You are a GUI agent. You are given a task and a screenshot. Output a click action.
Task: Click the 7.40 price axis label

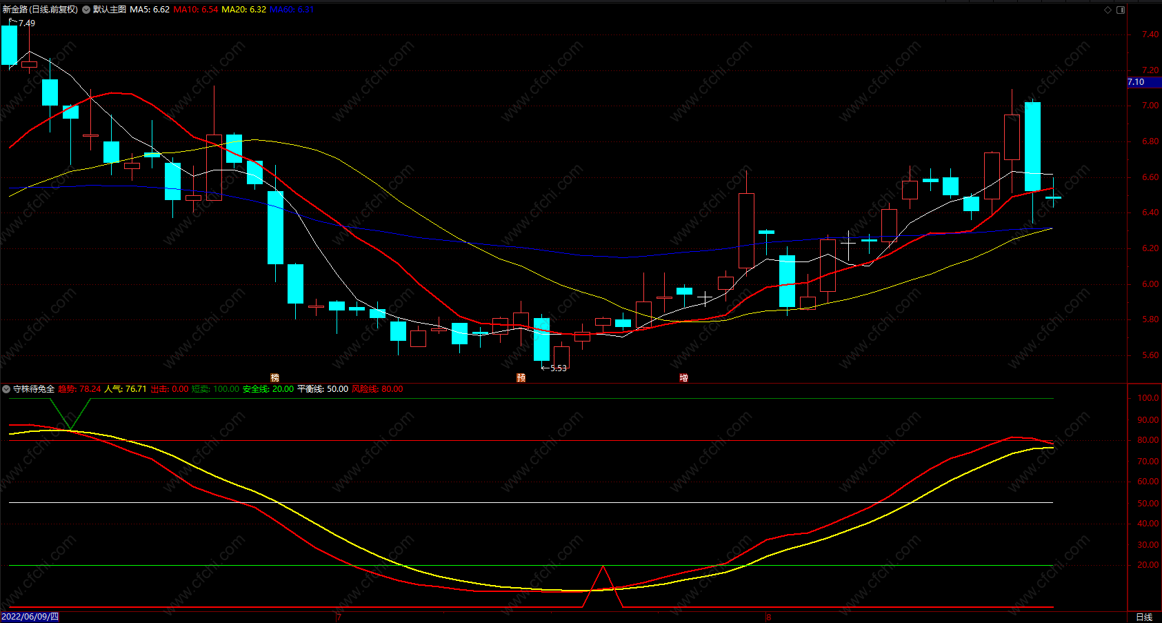pos(1150,34)
